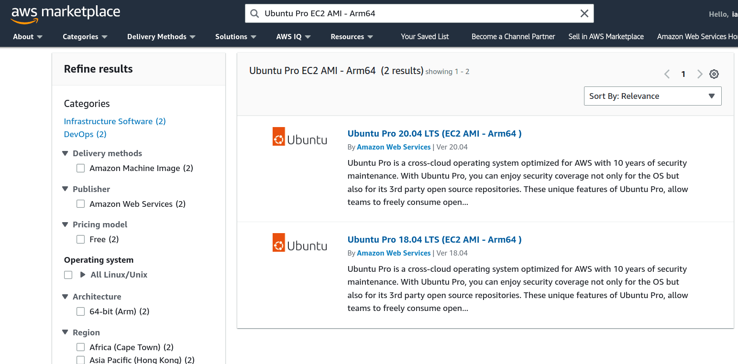
Task: Clear the search field with X icon
Action: coord(584,13)
